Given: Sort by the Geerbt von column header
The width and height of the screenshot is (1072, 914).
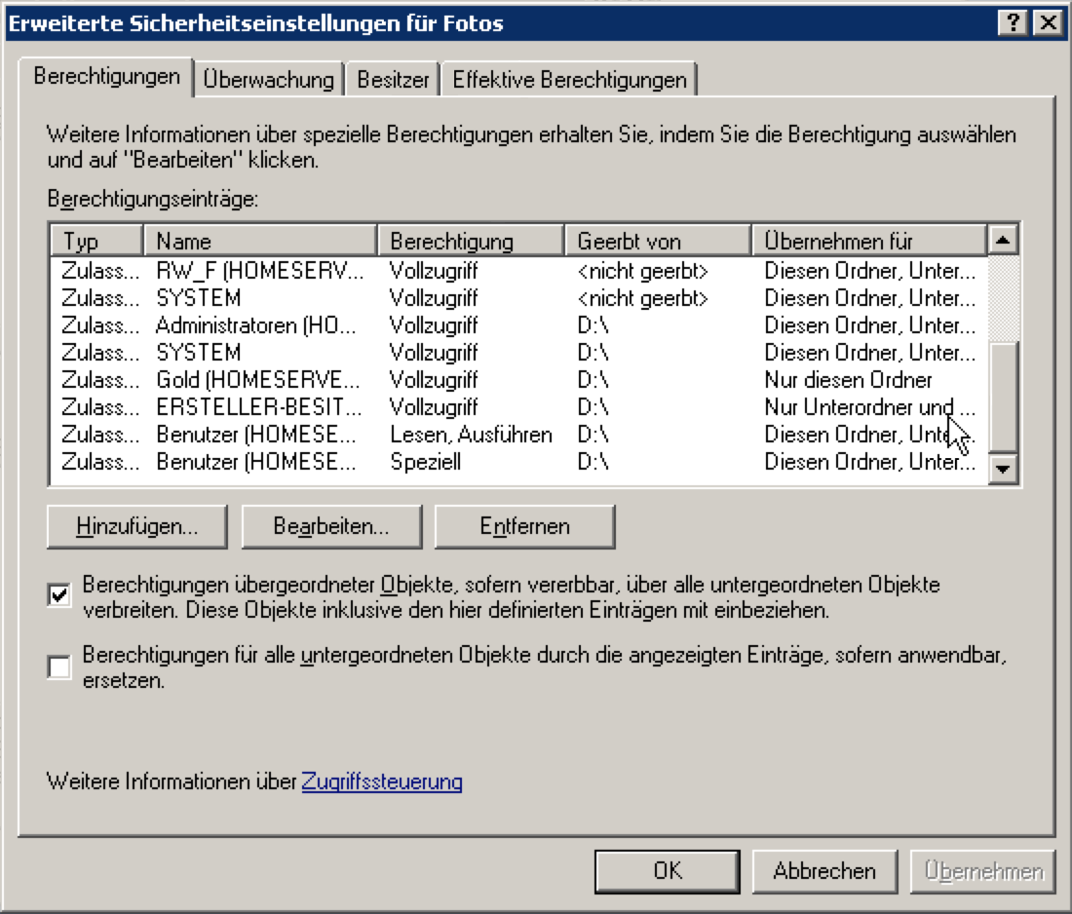Looking at the screenshot, I should point(658,241).
